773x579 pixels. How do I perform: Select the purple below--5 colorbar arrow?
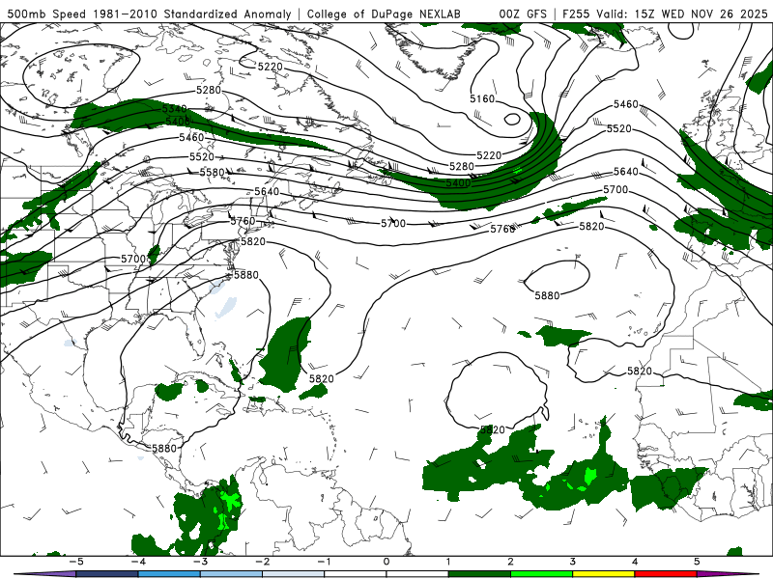pyautogui.click(x=45, y=574)
